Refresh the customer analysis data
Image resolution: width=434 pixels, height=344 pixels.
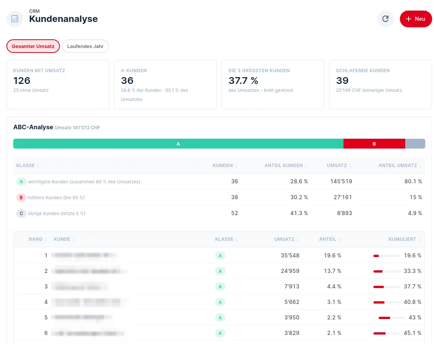pyautogui.click(x=385, y=19)
